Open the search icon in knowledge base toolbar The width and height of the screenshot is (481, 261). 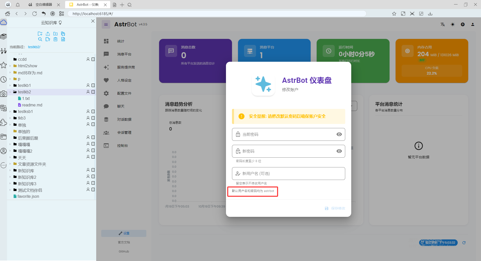40,39
